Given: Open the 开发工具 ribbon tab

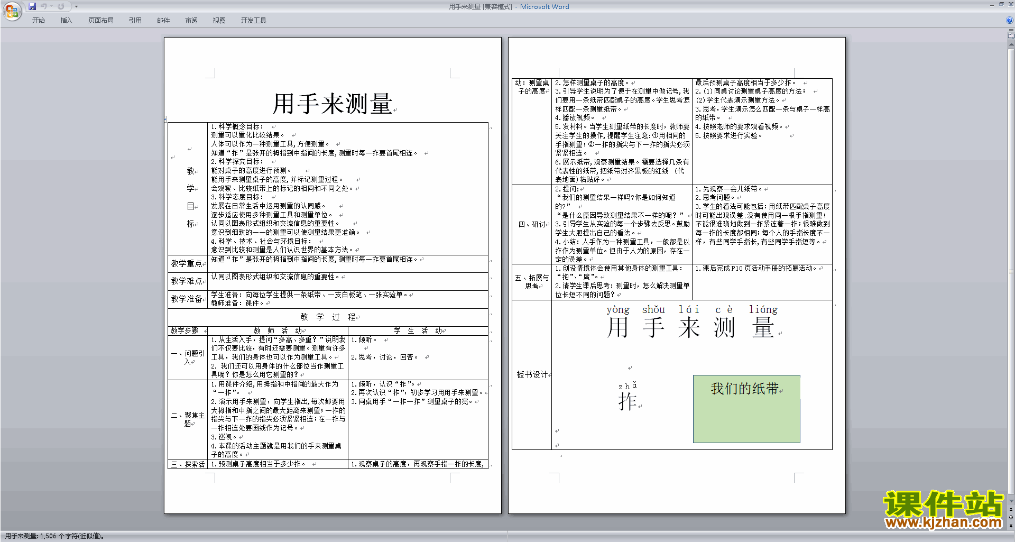Looking at the screenshot, I should coord(253,20).
